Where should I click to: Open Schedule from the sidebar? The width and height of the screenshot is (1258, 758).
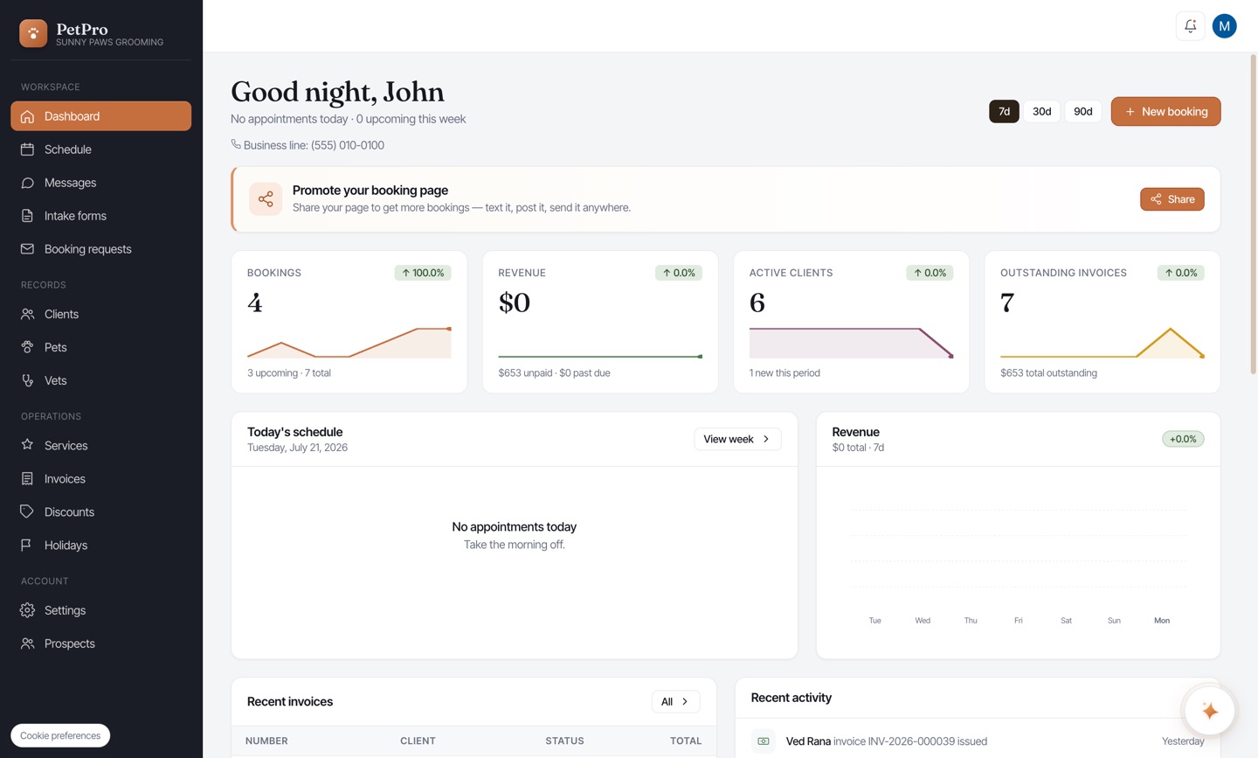(101, 150)
